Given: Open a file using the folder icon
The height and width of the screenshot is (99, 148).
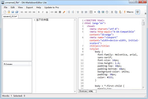Looking at the screenshot, I should (9, 12).
